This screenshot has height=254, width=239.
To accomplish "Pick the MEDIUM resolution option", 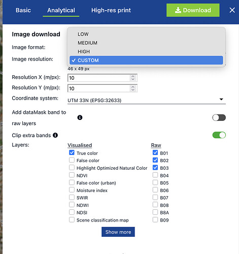I will [146, 43].
